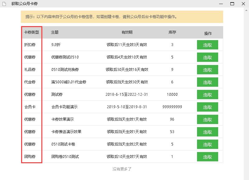The width and height of the screenshot is (249, 180).
Task: Click the 有效期 column header
Action: click(x=127, y=32)
